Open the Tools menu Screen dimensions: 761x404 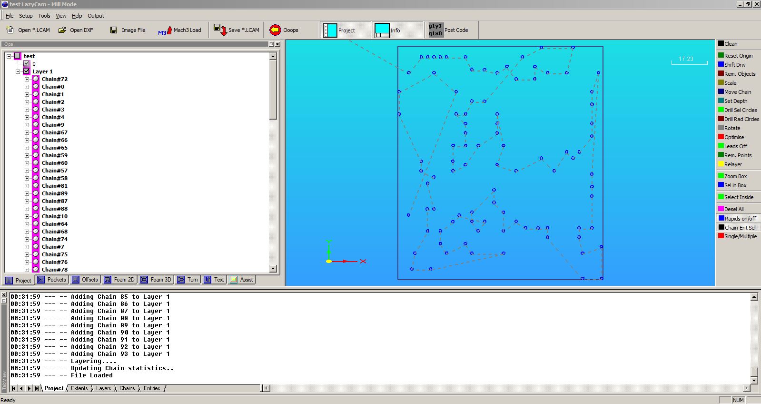click(44, 16)
